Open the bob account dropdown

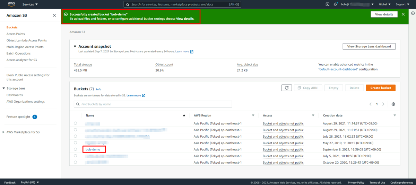pyautogui.click(x=357, y=4)
